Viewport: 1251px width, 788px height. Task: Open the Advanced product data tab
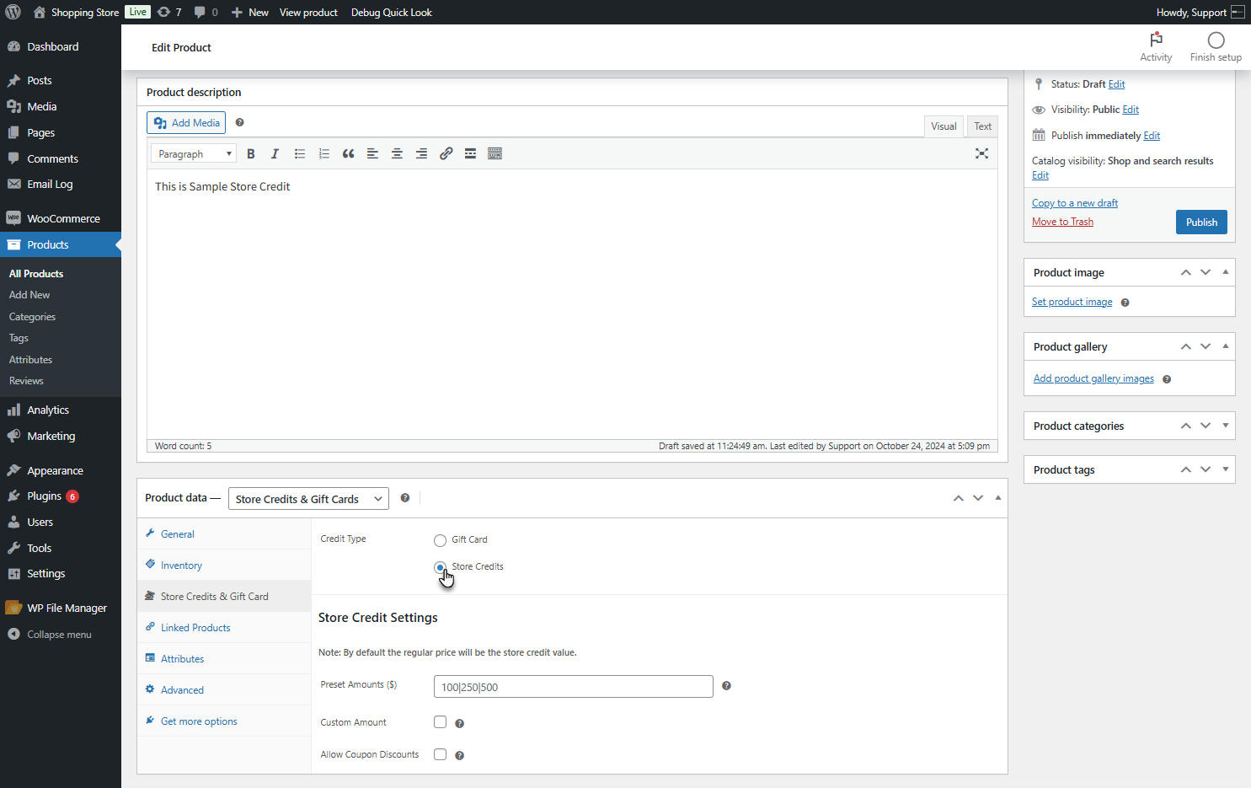pyautogui.click(x=224, y=690)
